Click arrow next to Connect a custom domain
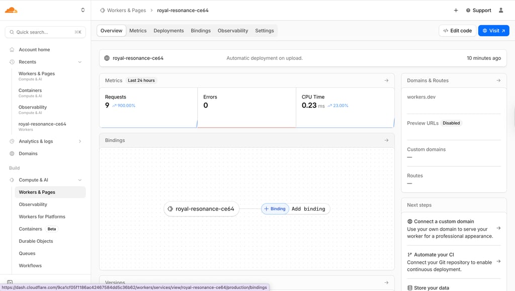 click(x=498, y=228)
